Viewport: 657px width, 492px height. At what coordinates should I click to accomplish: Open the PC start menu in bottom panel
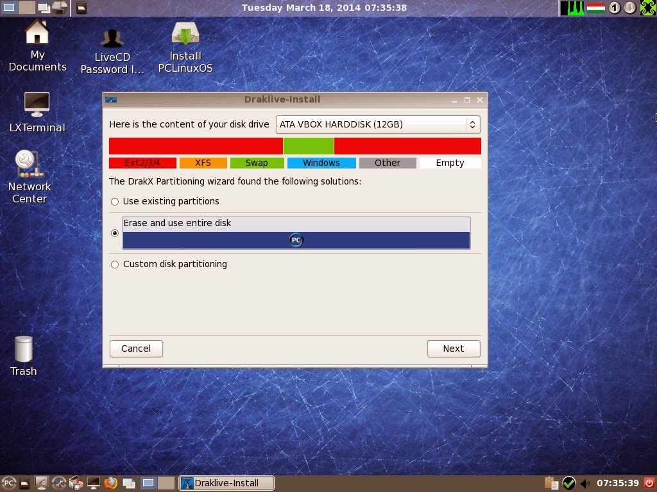click(9, 483)
